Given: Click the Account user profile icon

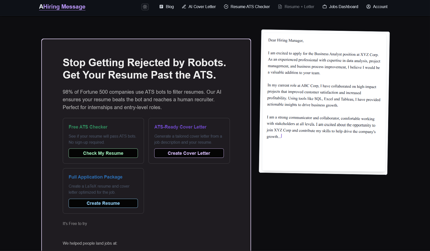Looking at the screenshot, I should click(368, 7).
